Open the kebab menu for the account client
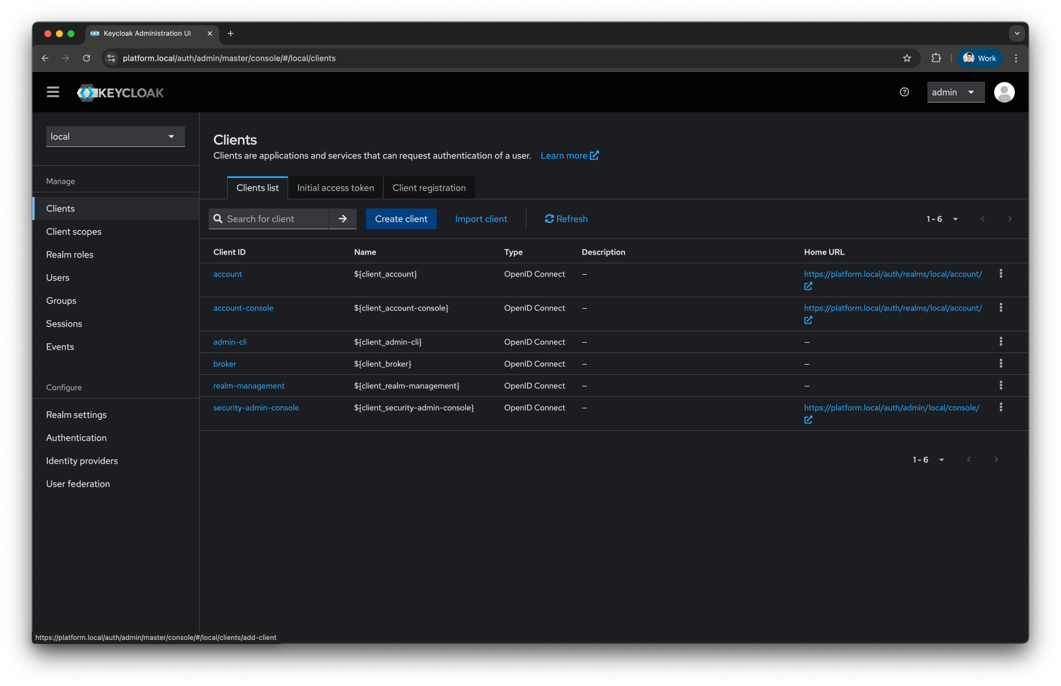Image resolution: width=1061 pixels, height=686 pixels. pyautogui.click(x=1001, y=274)
